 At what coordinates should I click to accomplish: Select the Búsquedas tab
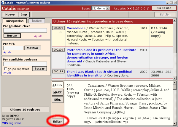(15, 21)
